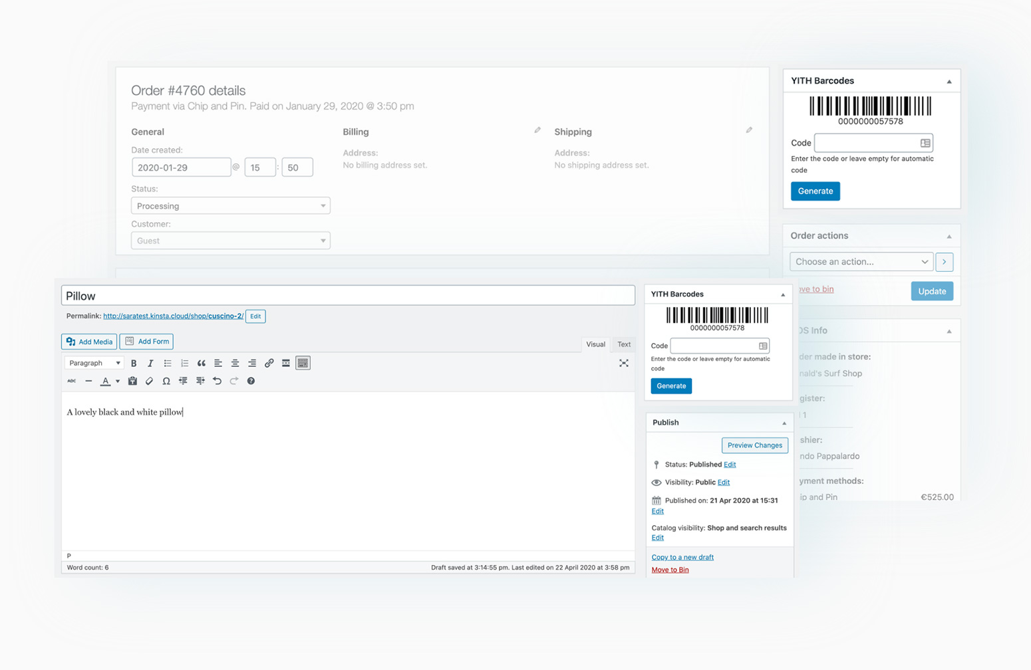Collapse the YITH Barcodes sidebar panel
The width and height of the screenshot is (1031, 670).
click(x=783, y=294)
